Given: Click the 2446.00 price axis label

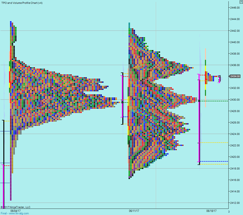Looking at the screenshot, I should [235, 8].
